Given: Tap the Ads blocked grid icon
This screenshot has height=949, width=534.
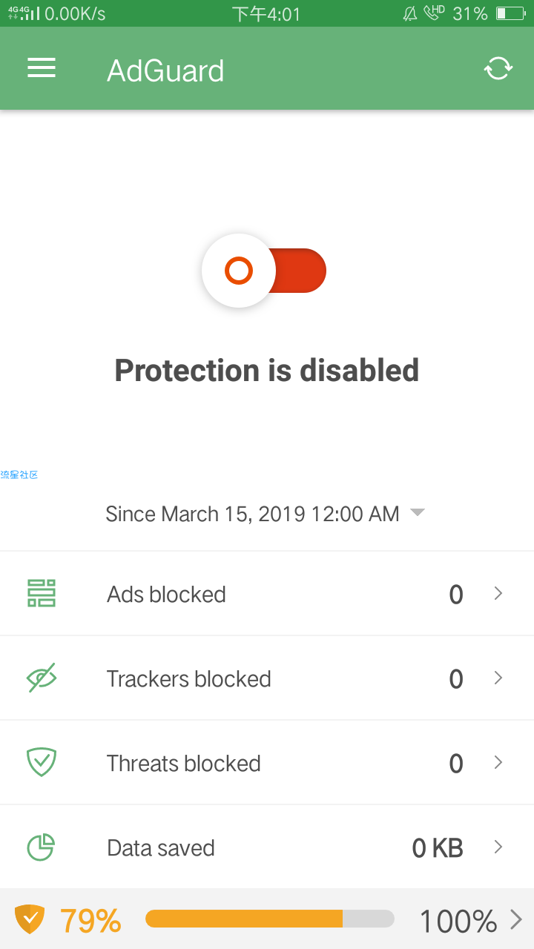Looking at the screenshot, I should click(x=42, y=593).
